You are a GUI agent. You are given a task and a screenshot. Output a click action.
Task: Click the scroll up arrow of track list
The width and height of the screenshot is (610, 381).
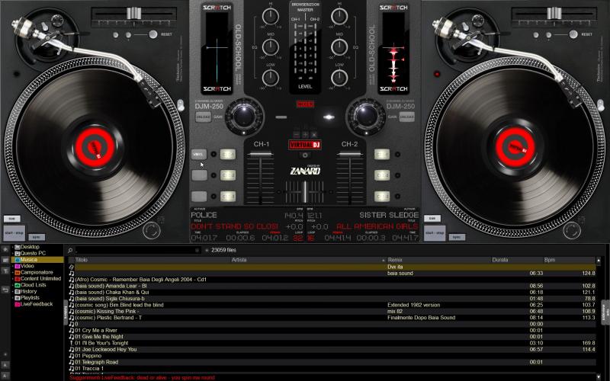pyautogui.click(x=599, y=260)
